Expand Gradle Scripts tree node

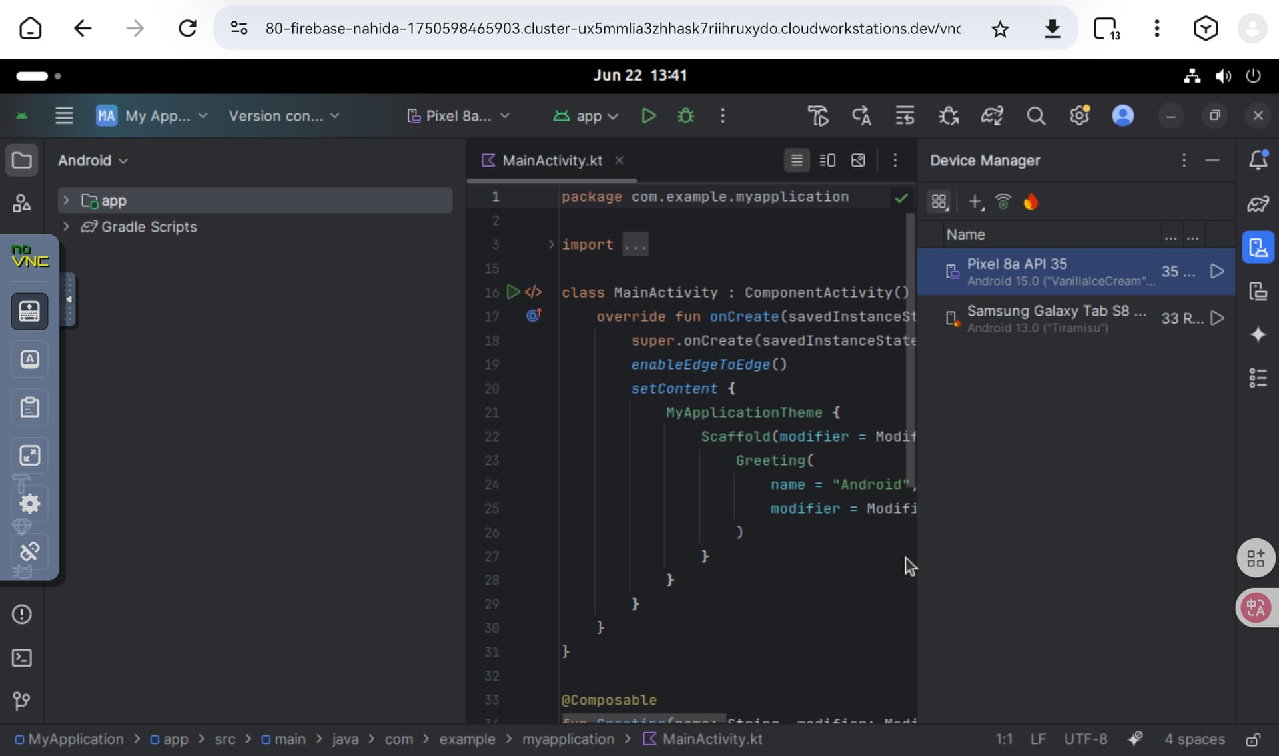coord(66,227)
